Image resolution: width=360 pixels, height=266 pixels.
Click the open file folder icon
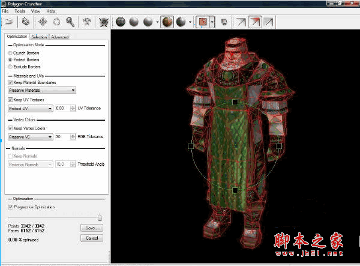(9, 22)
